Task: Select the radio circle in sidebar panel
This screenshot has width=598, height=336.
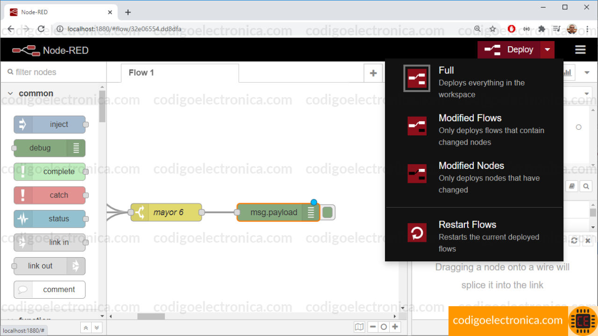Action: pyautogui.click(x=578, y=127)
